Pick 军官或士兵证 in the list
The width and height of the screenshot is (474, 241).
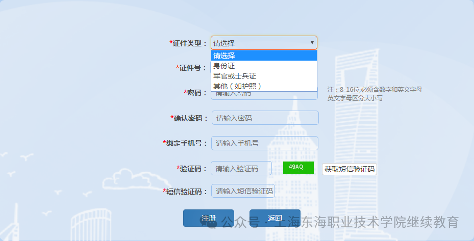(264, 76)
